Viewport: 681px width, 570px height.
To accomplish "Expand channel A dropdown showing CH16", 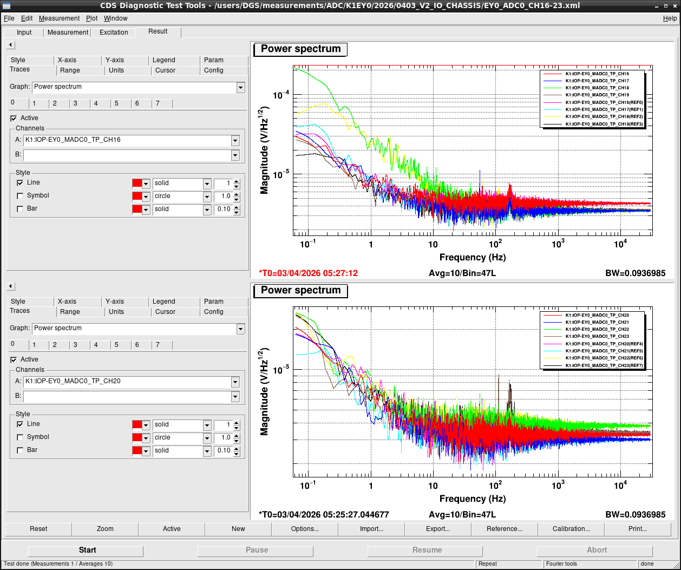I will point(235,141).
